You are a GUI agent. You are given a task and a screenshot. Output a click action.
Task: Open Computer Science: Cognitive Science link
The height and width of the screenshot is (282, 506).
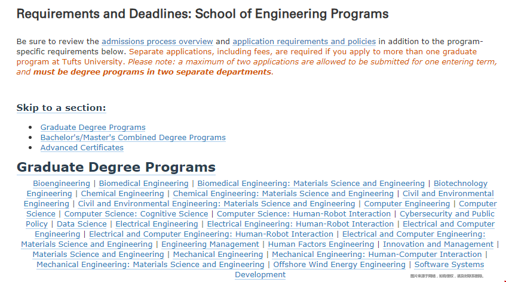point(136,214)
